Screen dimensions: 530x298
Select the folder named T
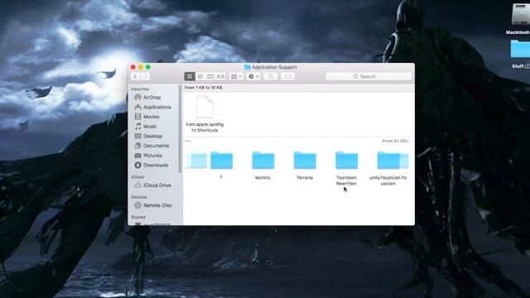(221, 161)
